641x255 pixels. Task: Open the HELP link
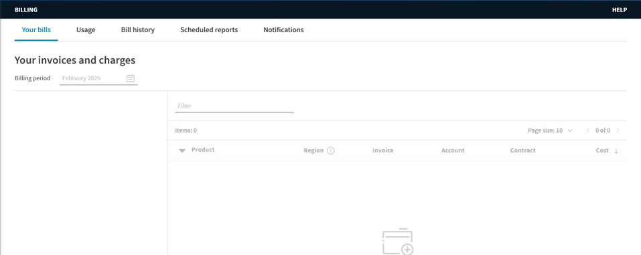click(x=620, y=10)
